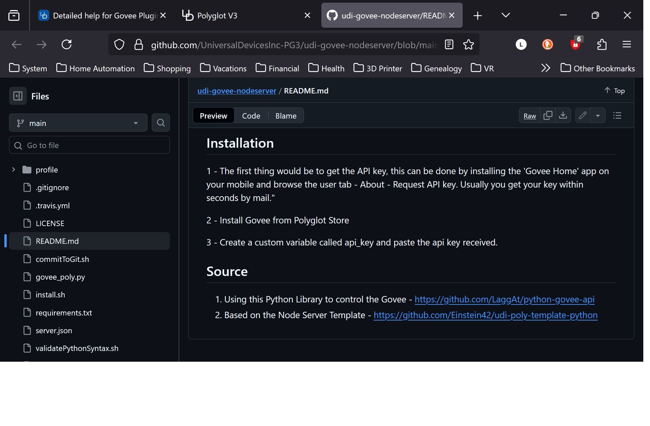Open the README outline list icon
Image resolution: width=650 pixels, height=426 pixels.
[617, 116]
